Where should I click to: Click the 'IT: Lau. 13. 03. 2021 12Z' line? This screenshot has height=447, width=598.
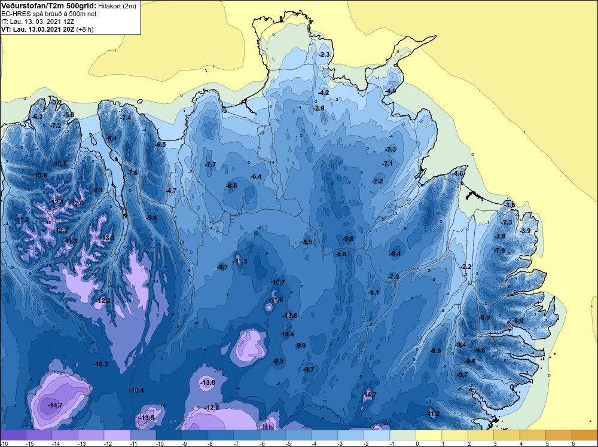pos(37,22)
